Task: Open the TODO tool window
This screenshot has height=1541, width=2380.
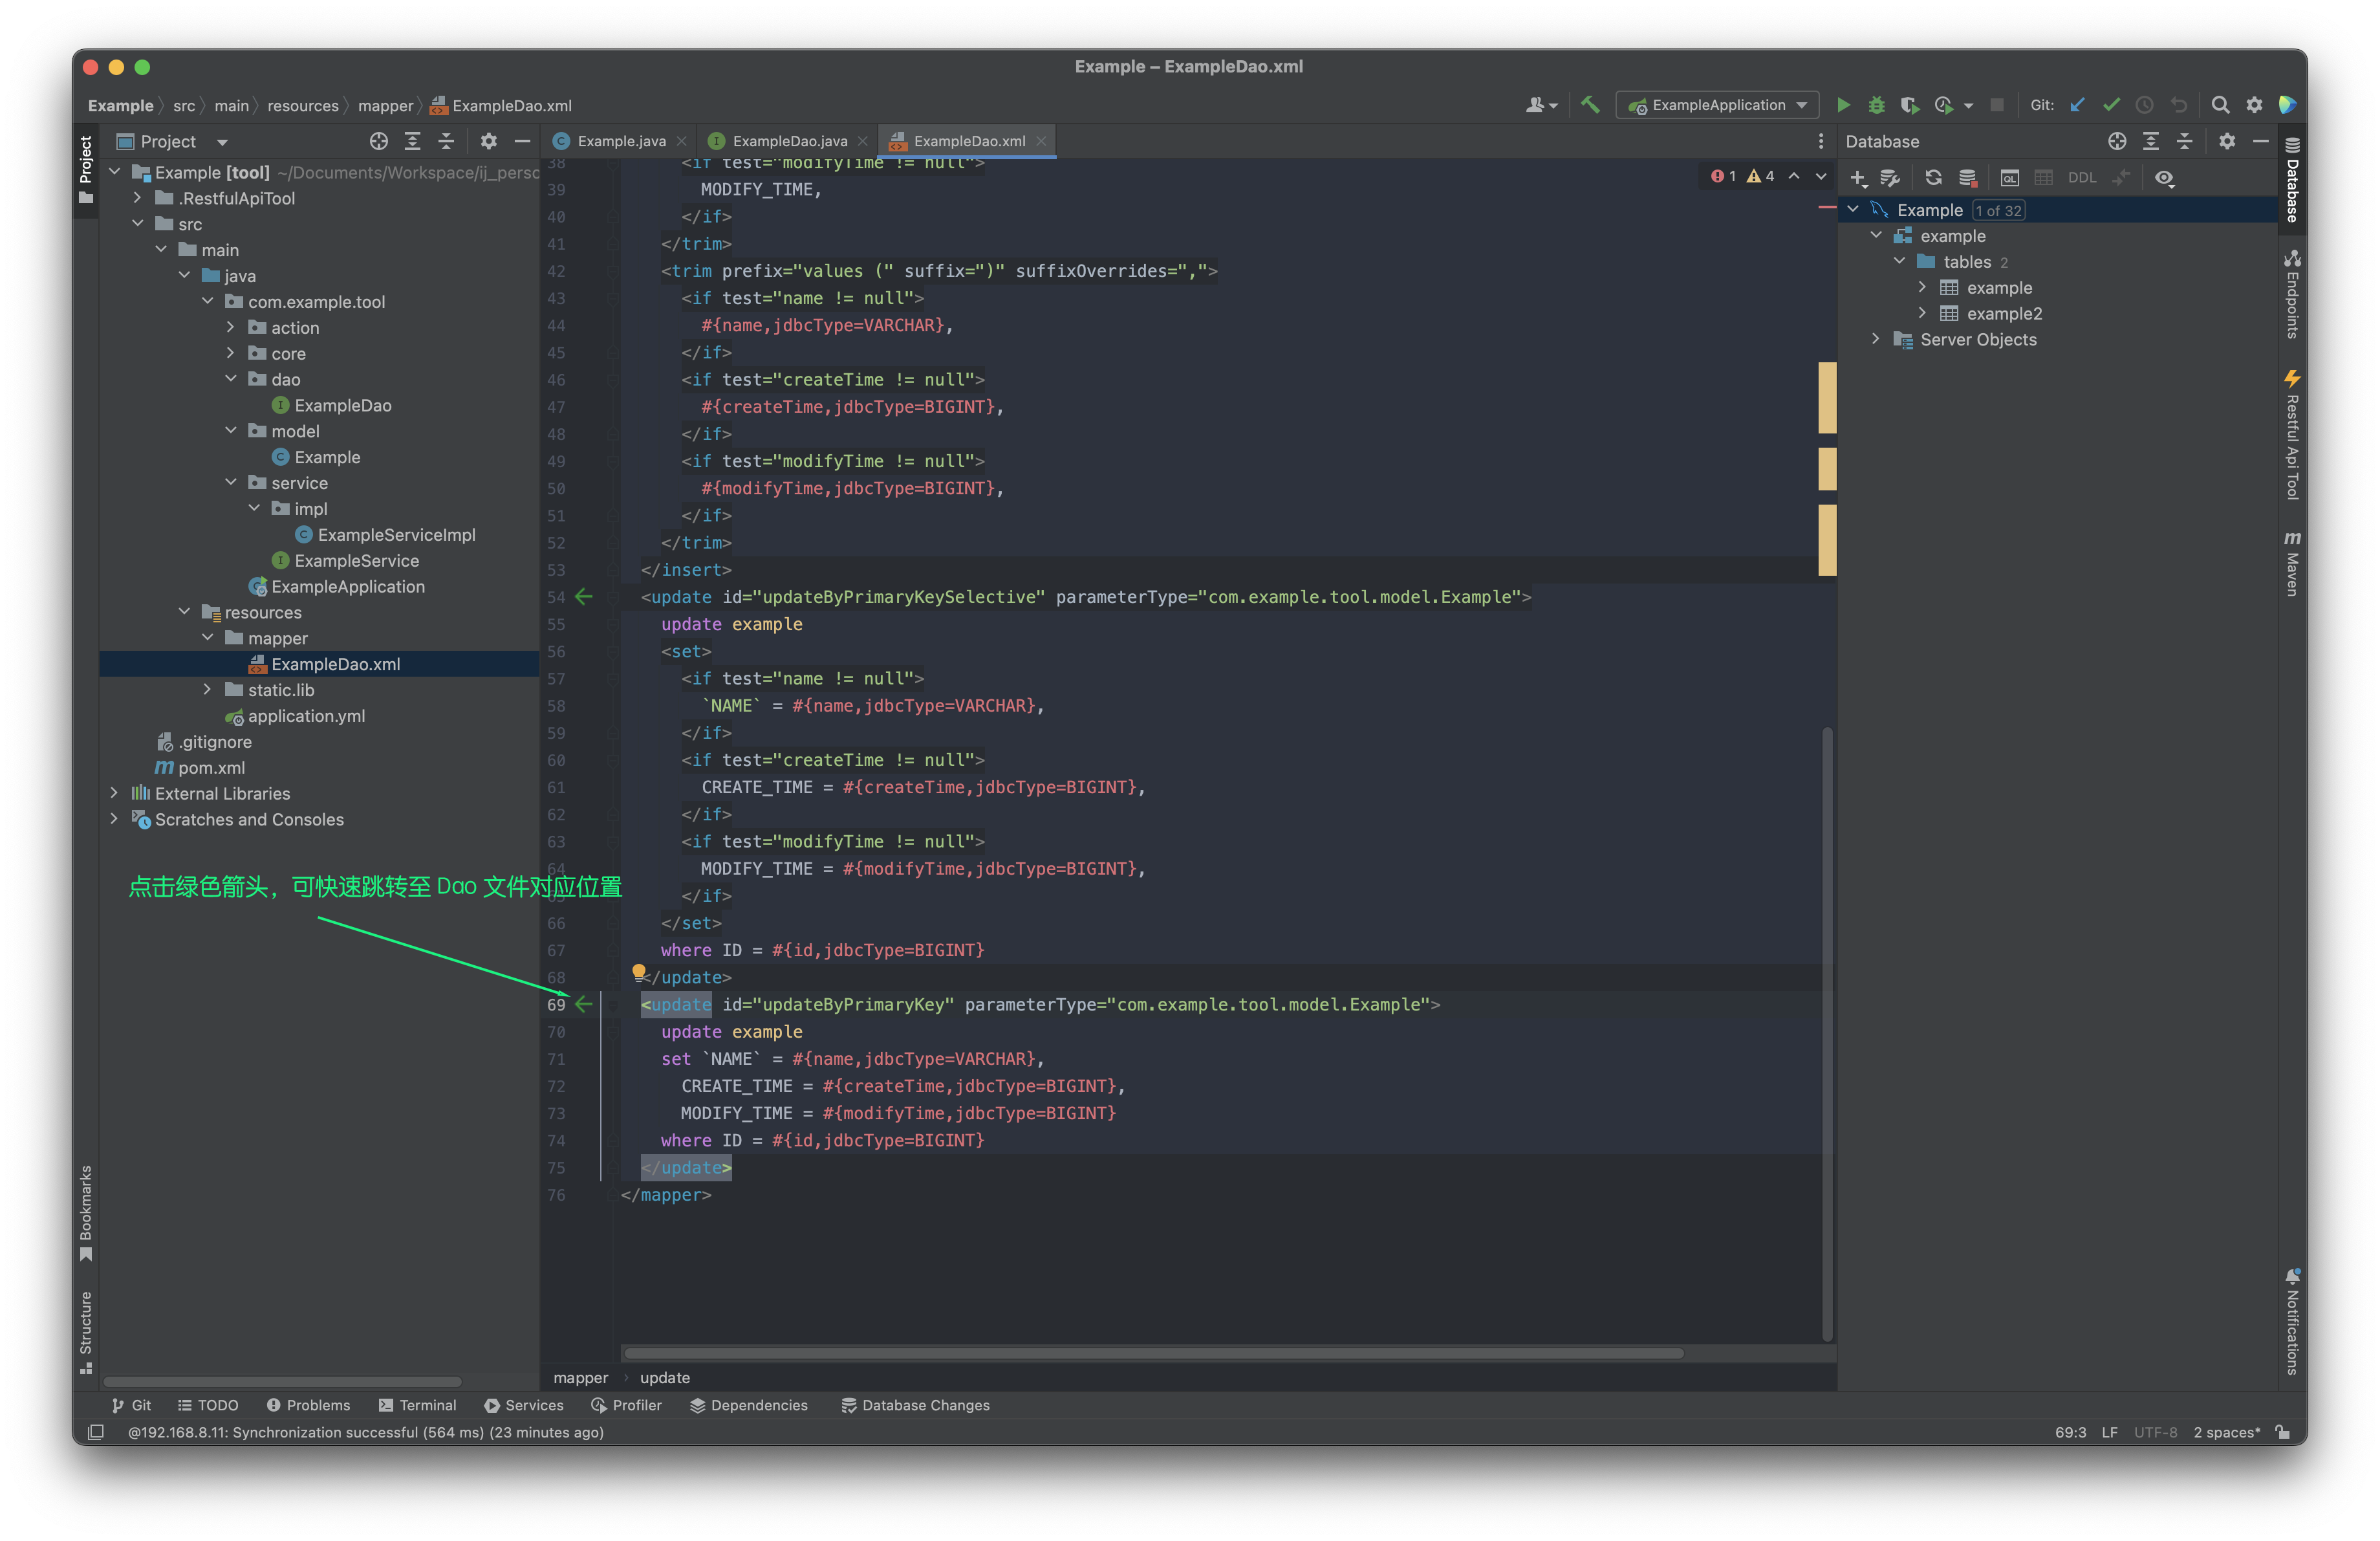Action: pos(208,1405)
